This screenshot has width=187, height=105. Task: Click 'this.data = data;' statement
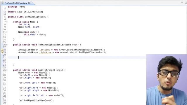(35, 35)
